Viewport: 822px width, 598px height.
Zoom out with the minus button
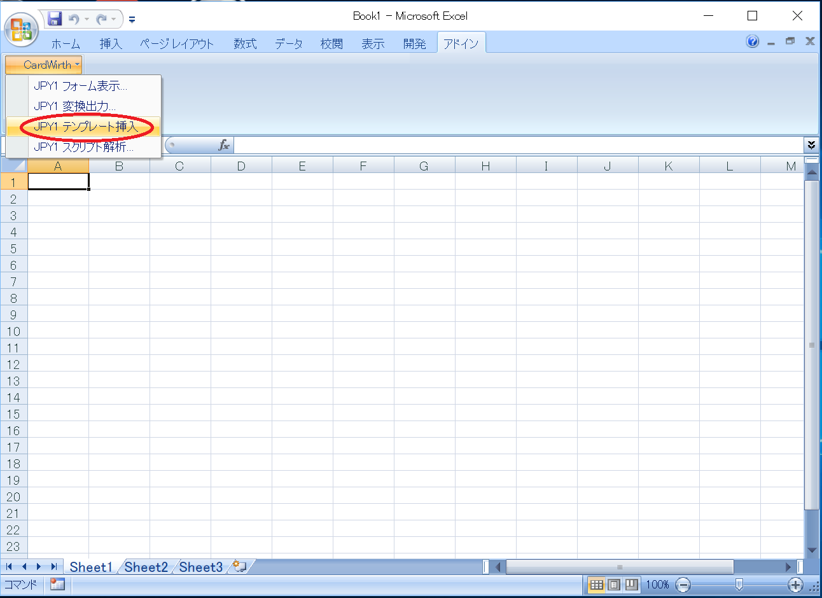point(683,585)
